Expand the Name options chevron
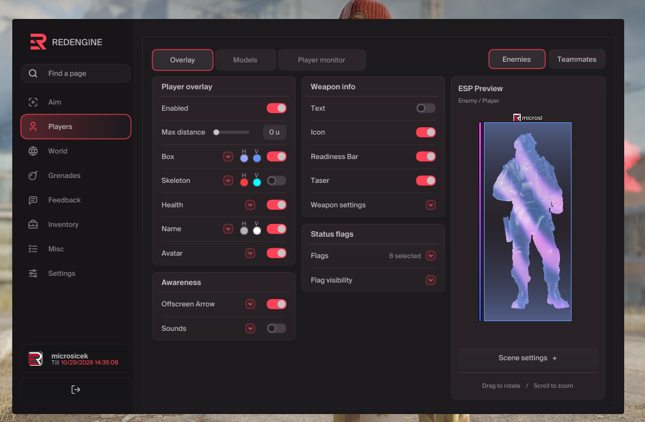Screen dimensions: 645x422 [228, 229]
